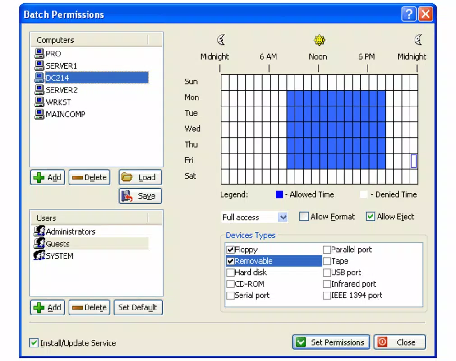This screenshot has height=361, width=456.
Task: Click the DC214 computer icon
Action: tap(39, 78)
